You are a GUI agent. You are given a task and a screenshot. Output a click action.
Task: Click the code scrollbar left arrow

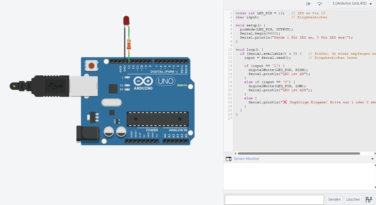[x=235, y=153]
